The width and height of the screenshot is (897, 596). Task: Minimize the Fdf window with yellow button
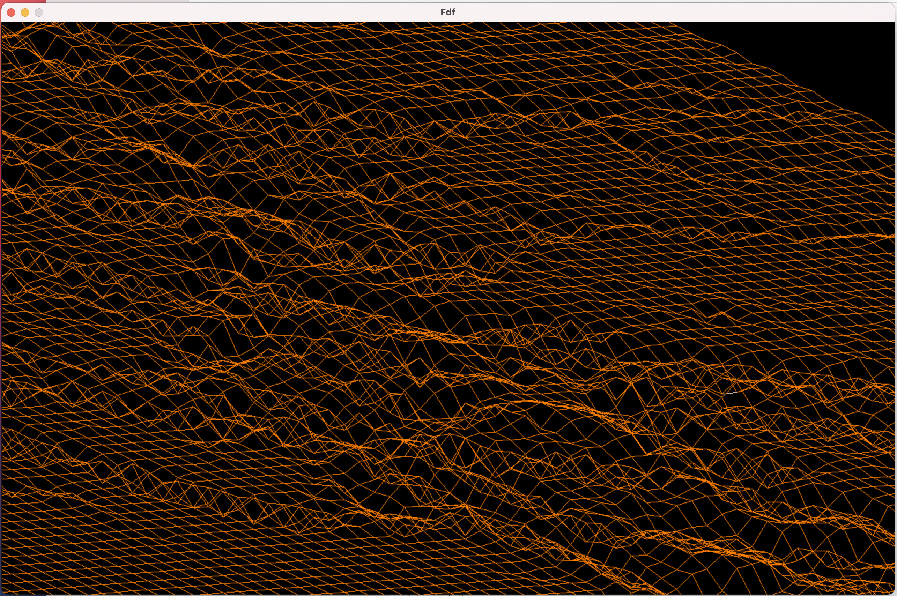coord(25,13)
